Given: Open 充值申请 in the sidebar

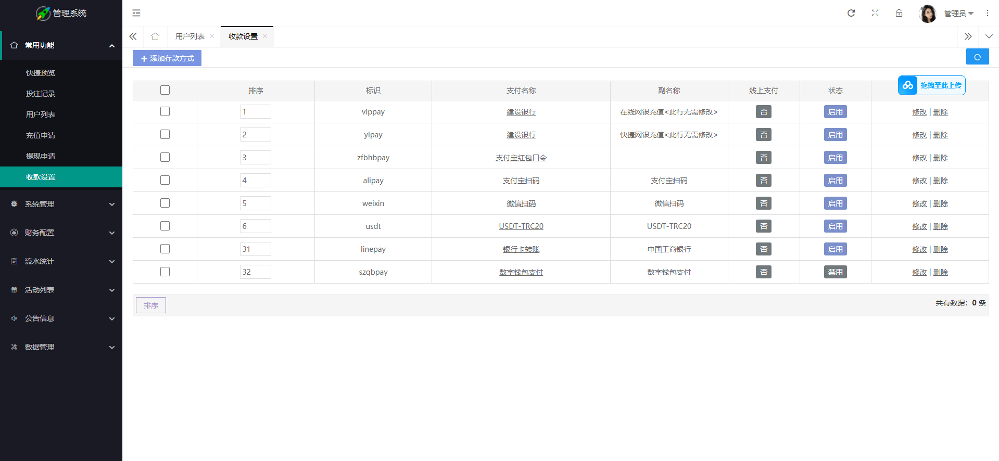Looking at the screenshot, I should pyautogui.click(x=41, y=135).
